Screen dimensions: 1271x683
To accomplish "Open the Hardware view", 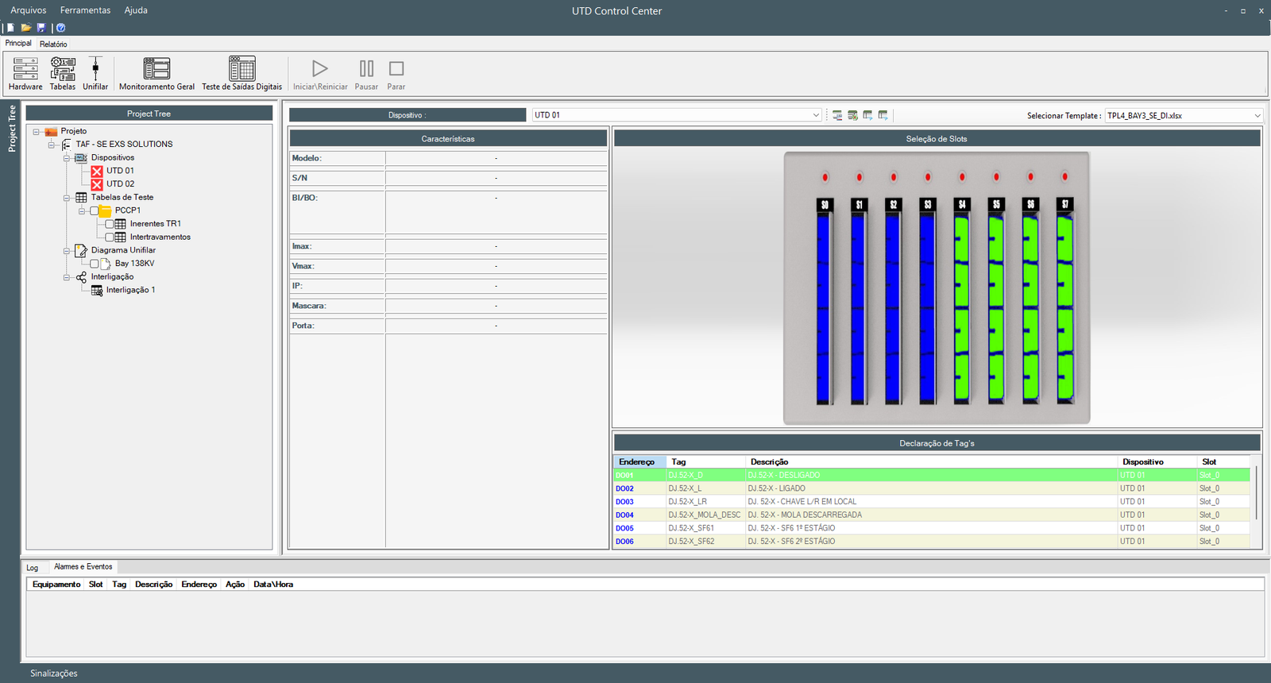I will click(x=25, y=74).
